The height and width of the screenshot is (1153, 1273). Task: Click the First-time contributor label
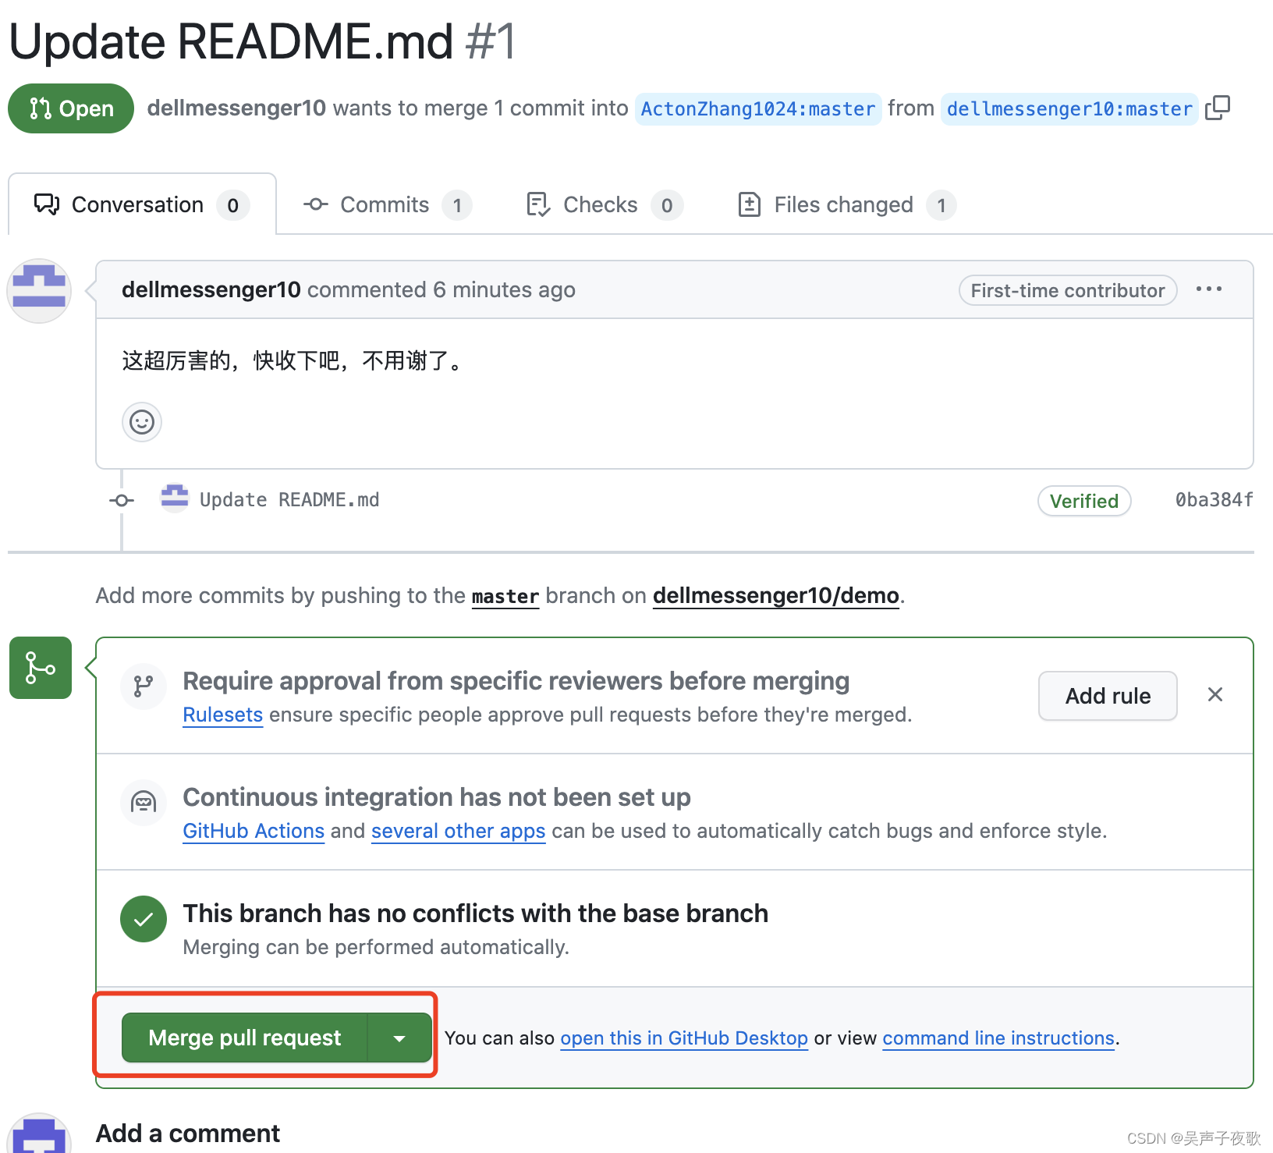(x=1068, y=290)
